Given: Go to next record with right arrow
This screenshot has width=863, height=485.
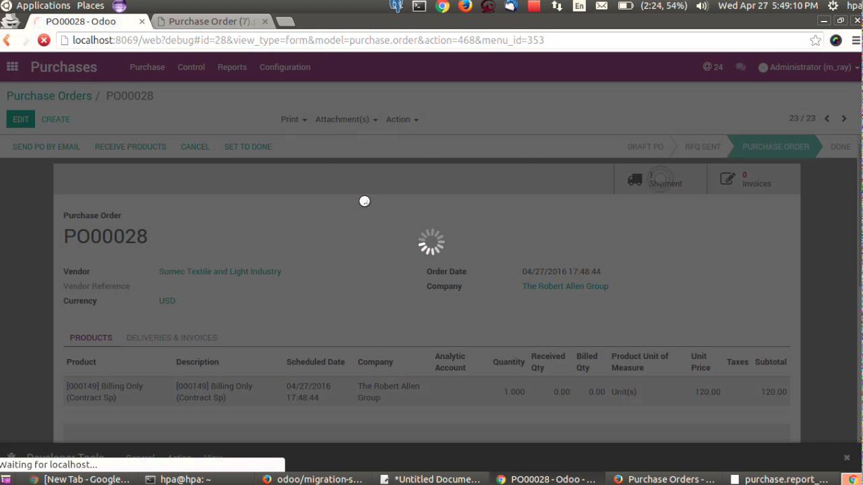Looking at the screenshot, I should (843, 119).
